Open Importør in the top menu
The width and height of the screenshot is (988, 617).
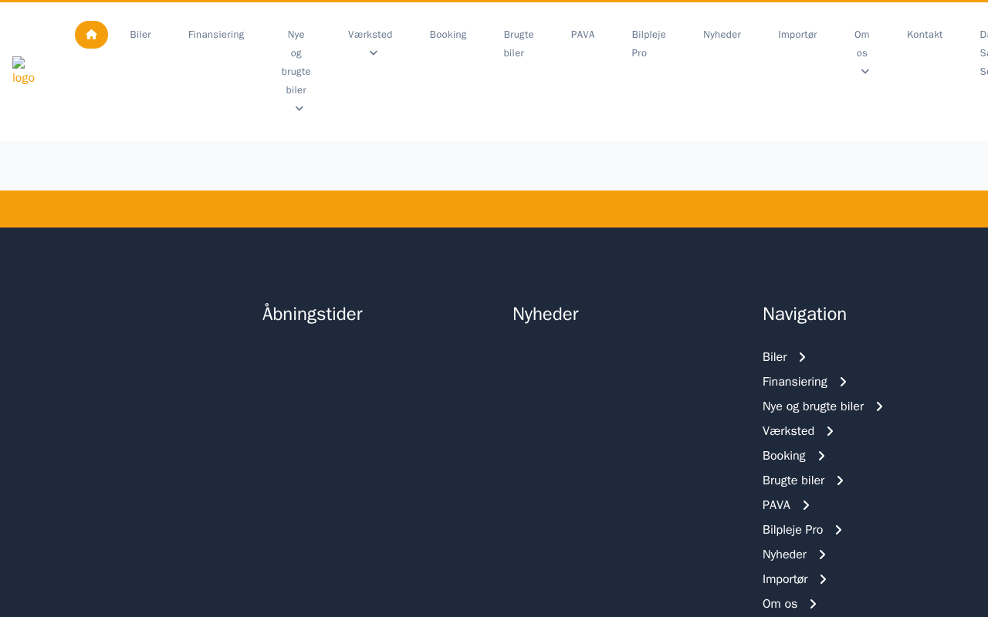click(797, 35)
